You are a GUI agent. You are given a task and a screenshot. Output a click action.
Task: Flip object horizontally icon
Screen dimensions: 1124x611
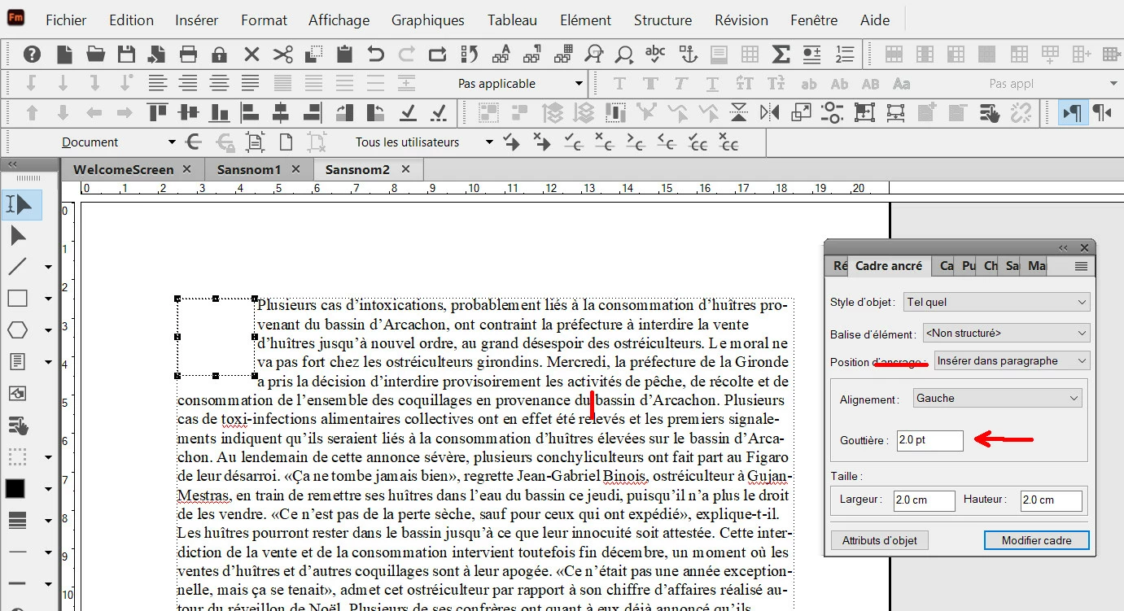click(770, 112)
